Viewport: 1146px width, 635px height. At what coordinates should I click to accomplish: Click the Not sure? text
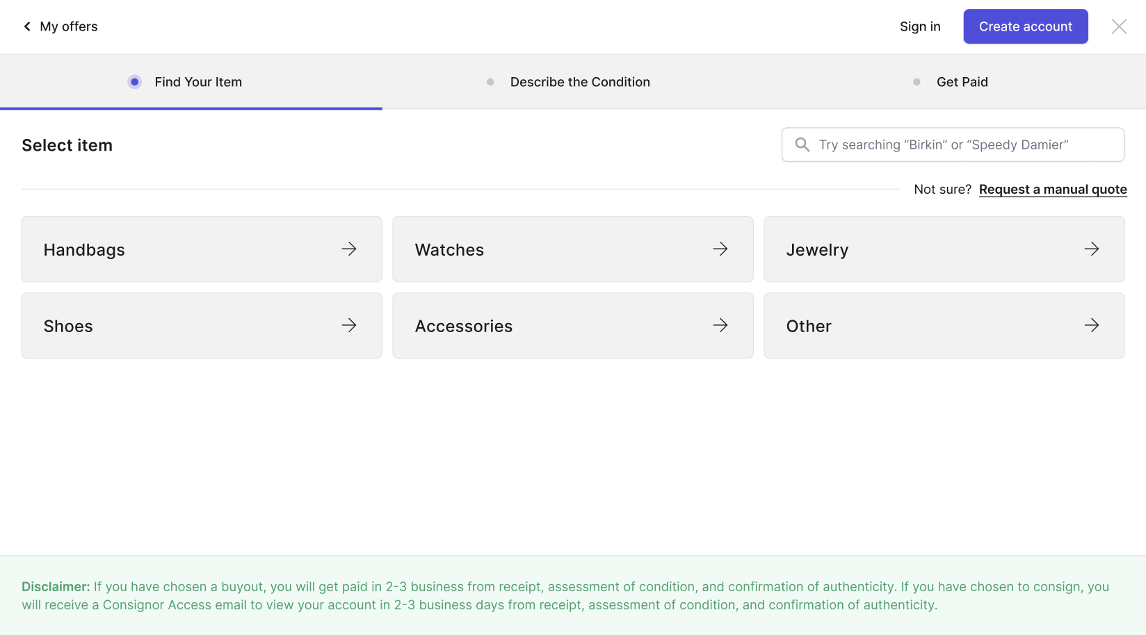click(x=942, y=190)
